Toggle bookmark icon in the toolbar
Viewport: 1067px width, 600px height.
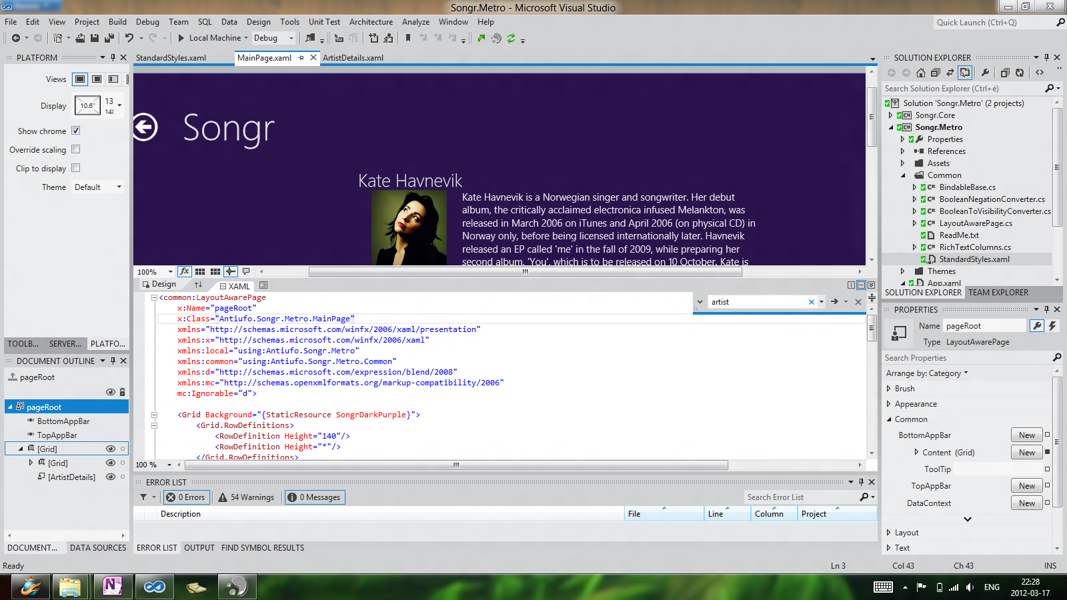tap(408, 38)
